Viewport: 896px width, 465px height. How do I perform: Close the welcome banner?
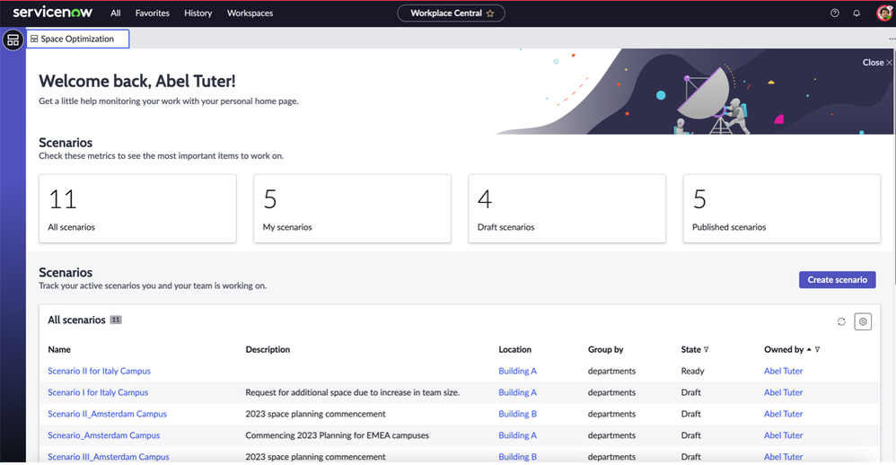tap(877, 63)
